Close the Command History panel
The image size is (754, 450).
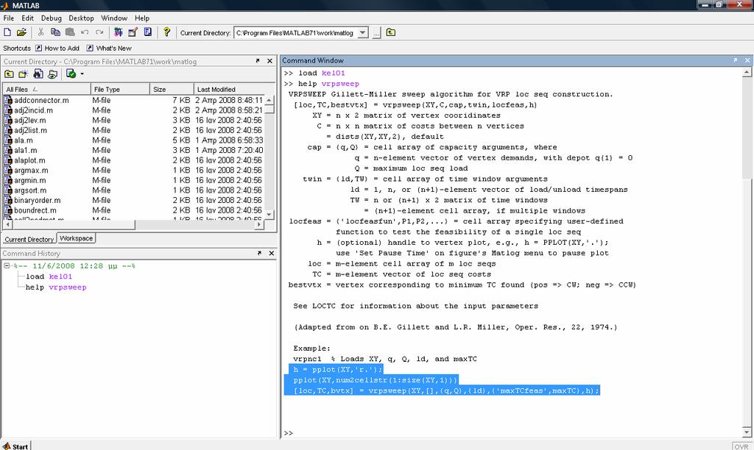(271, 253)
